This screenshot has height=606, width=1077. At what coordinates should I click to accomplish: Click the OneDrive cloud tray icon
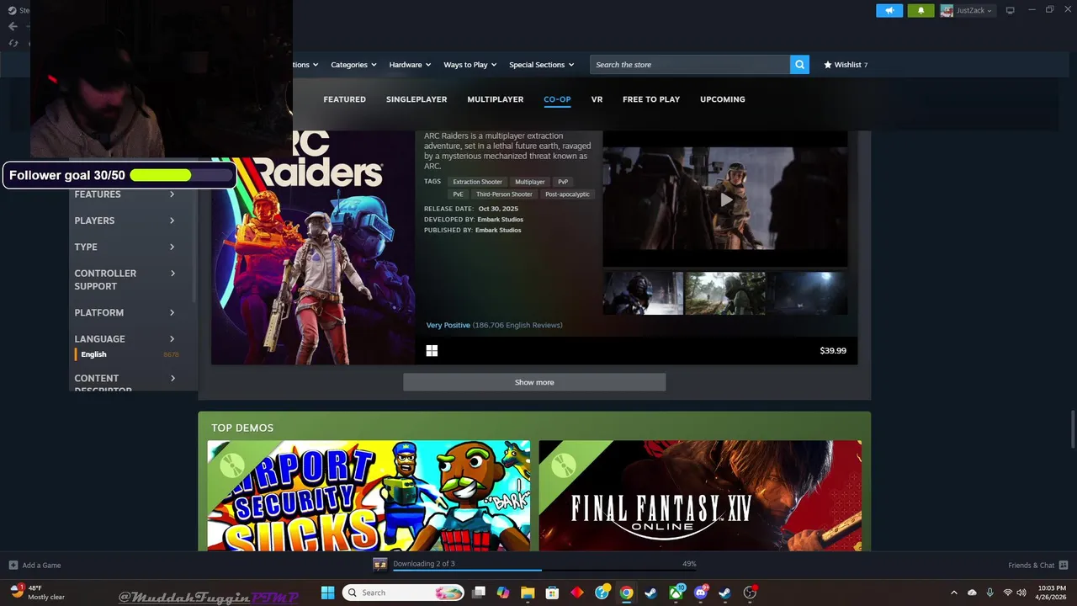972,593
